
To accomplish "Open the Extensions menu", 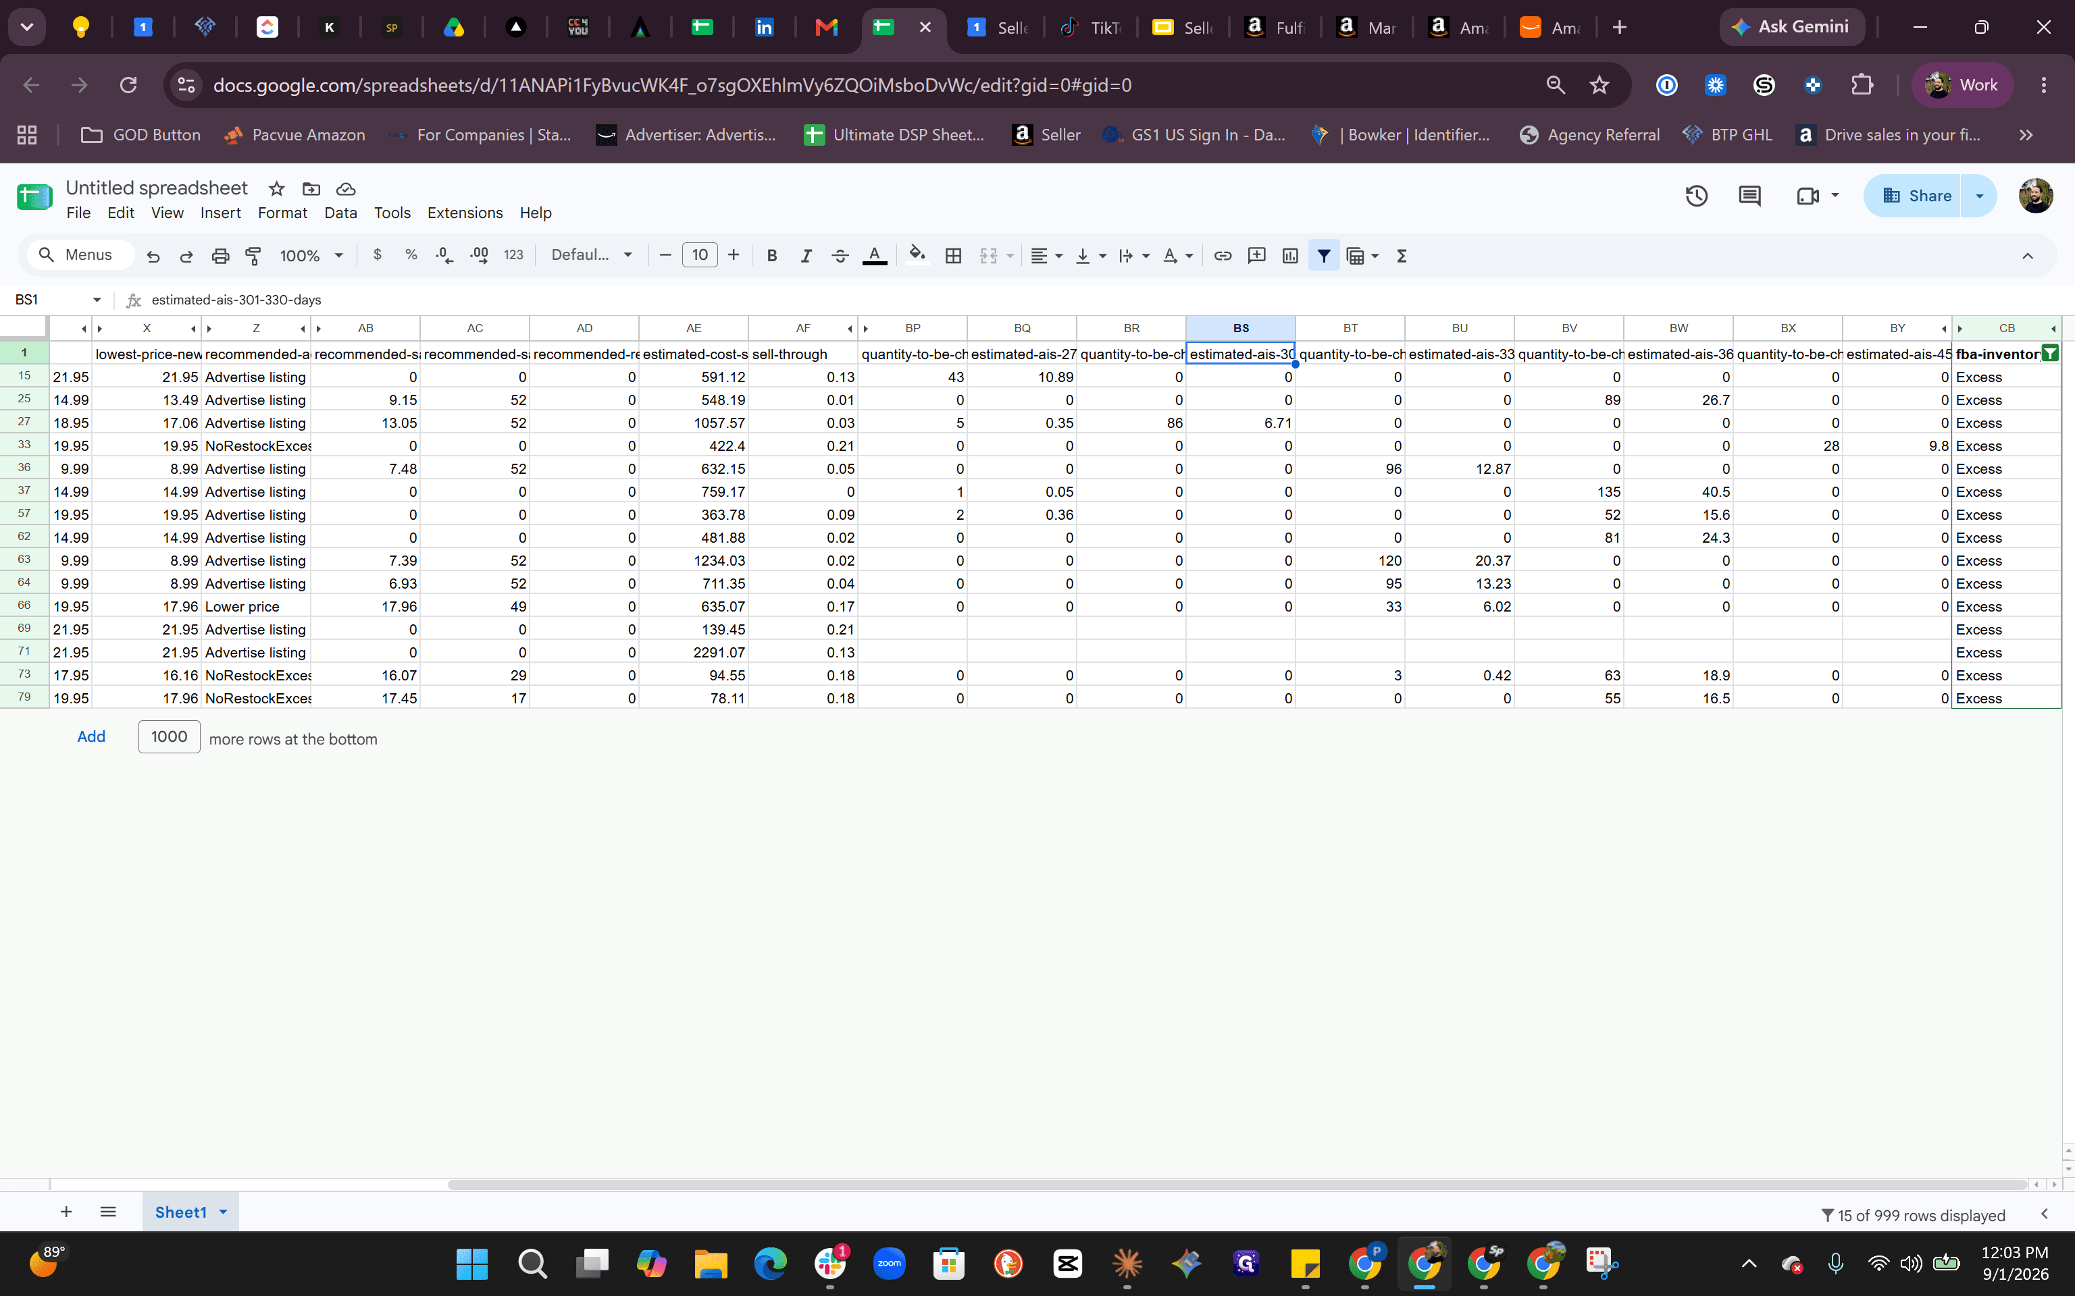I will click(465, 213).
